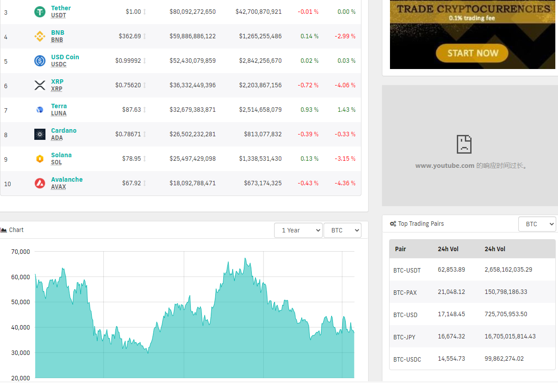
Task: Open the Terra coin name link
Action: 59,106
